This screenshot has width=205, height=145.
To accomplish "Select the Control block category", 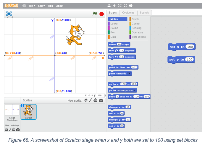I will tap(136, 24).
